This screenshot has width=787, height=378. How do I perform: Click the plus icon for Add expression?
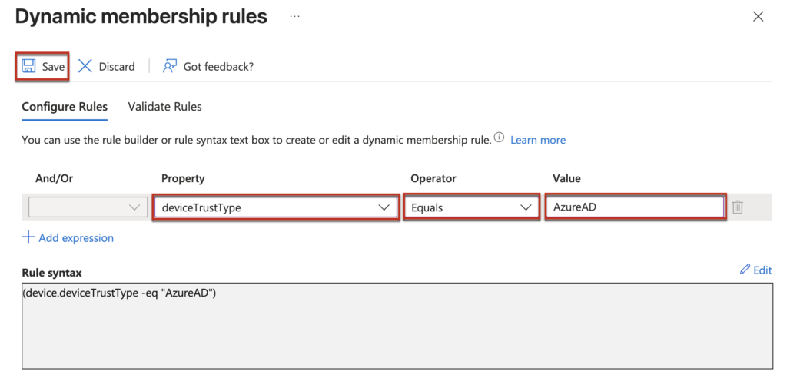click(x=28, y=237)
